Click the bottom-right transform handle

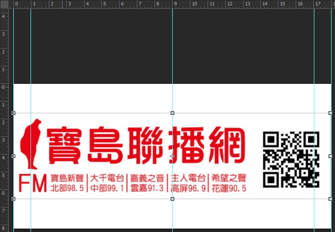pyautogui.click(x=331, y=199)
